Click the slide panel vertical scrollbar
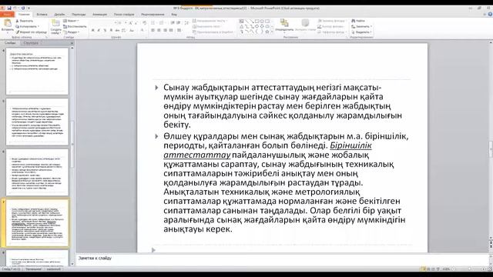 [72, 155]
